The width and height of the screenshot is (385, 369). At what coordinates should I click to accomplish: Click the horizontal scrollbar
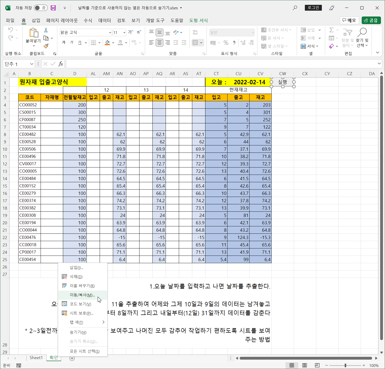click(306, 358)
